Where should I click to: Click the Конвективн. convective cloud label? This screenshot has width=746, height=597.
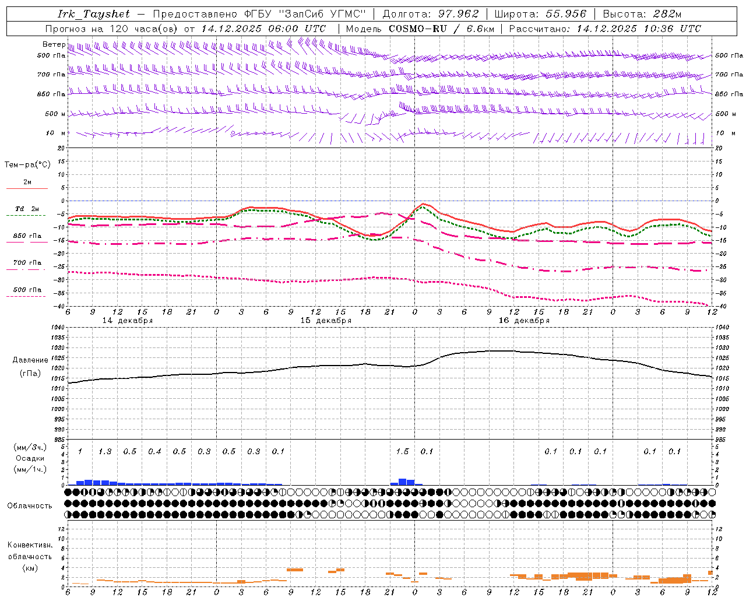click(30, 545)
